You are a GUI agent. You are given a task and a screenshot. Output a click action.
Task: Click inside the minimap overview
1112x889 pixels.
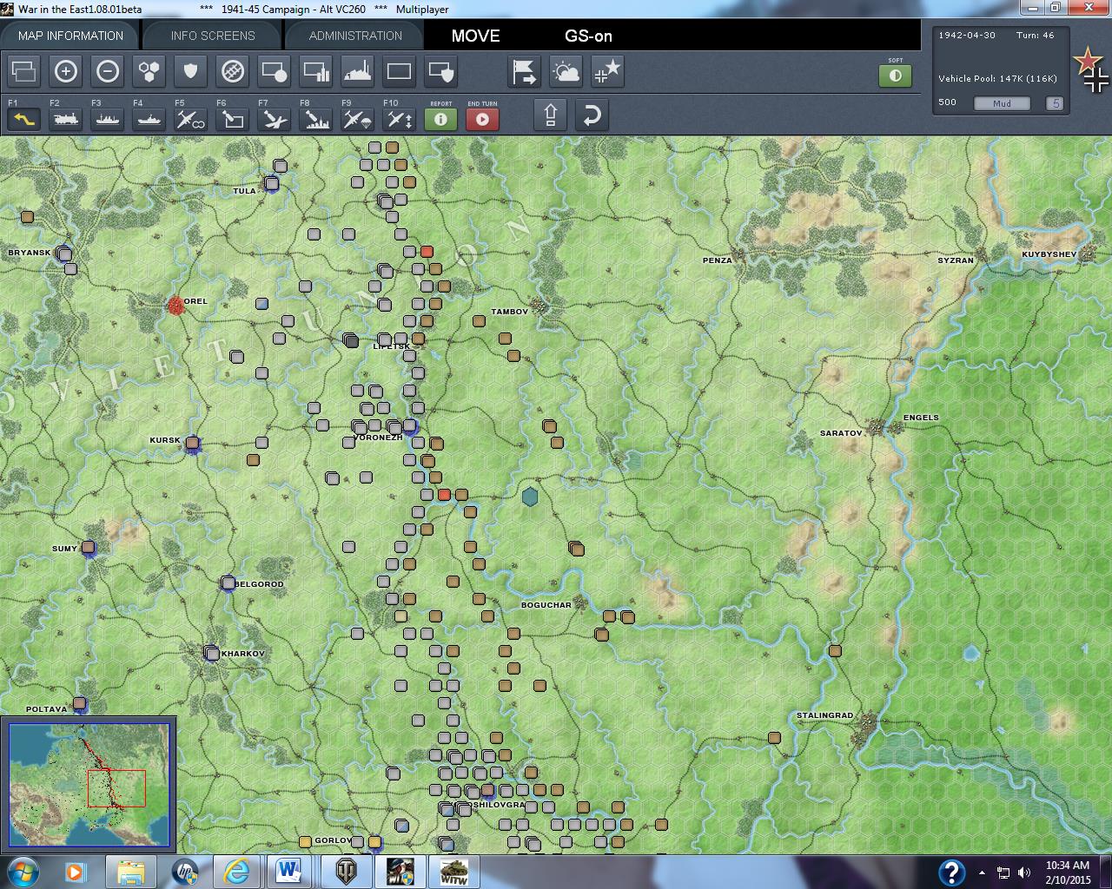click(89, 785)
